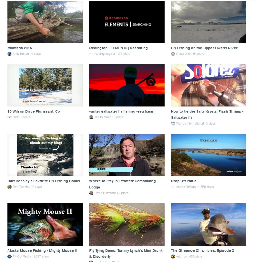Click Ricki Chester's house avatar icon

(x=9, y=117)
